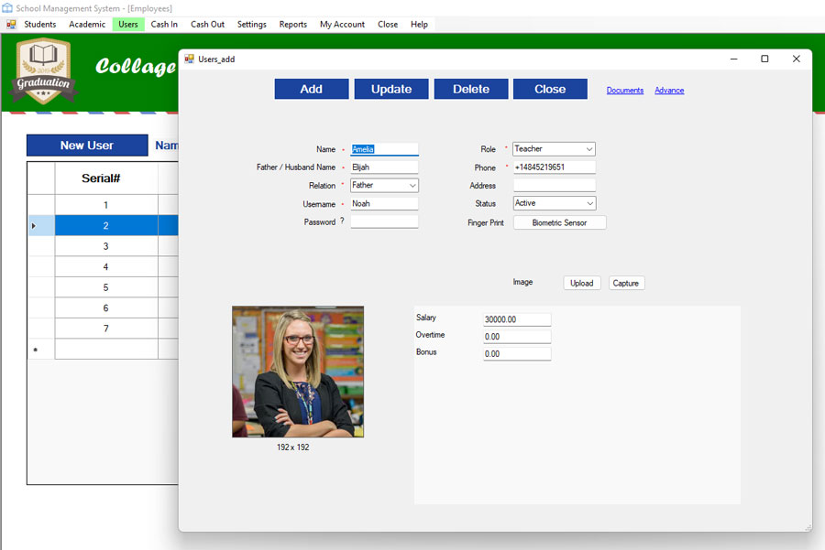Image resolution: width=825 pixels, height=550 pixels.
Task: Click the password help question mark
Action: pyautogui.click(x=342, y=221)
